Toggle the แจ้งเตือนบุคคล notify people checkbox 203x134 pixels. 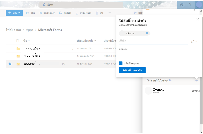pos(121,63)
